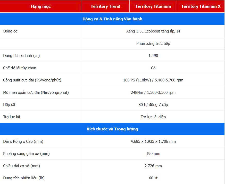Select the 'Territory Trend' column header
The height and width of the screenshot is (184, 225).
point(105,6)
